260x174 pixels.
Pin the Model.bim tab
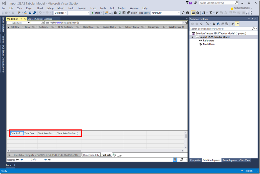tap(21, 19)
